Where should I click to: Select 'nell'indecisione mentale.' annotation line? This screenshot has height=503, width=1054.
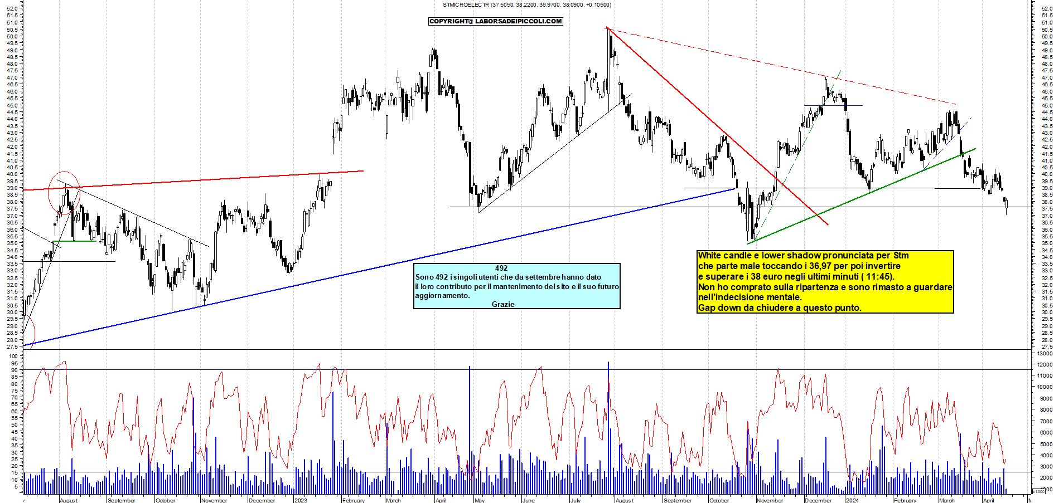coord(750,297)
